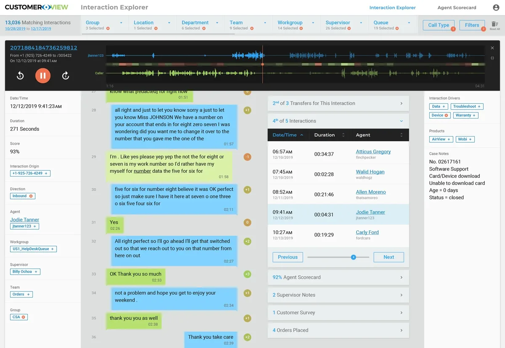Viewport: 505px width, 348px height.
Task: Switch to Interaction Explorer tab
Action: click(x=393, y=8)
